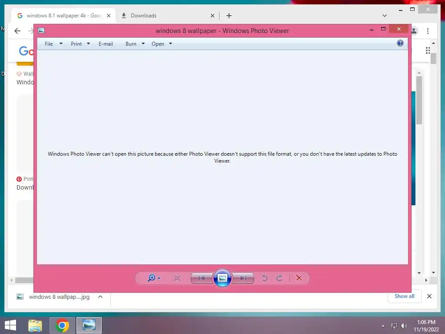Rotate picture counterclockwise

pos(265,278)
